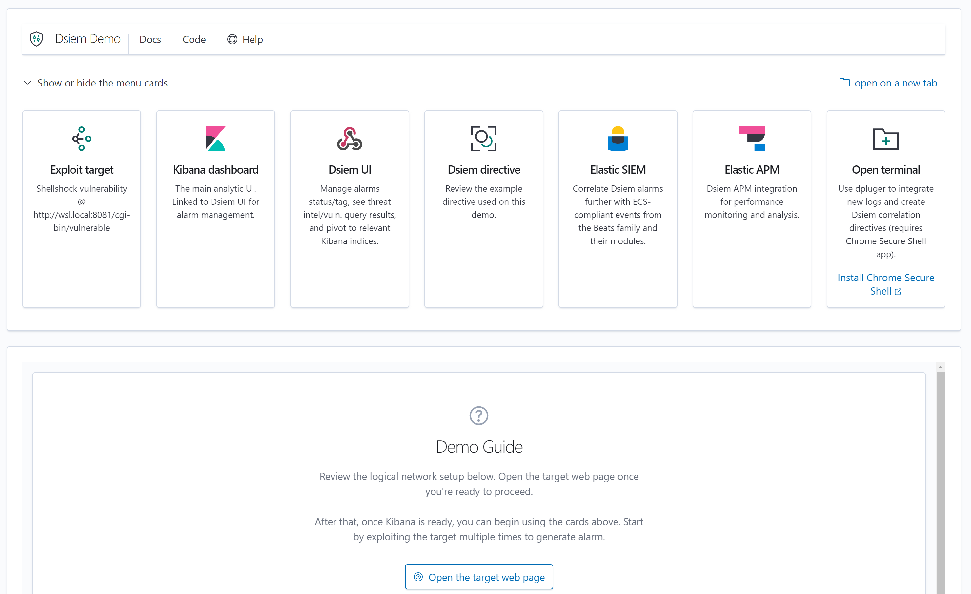Collapse the menu cards chevron
The width and height of the screenshot is (971, 594).
click(x=27, y=83)
